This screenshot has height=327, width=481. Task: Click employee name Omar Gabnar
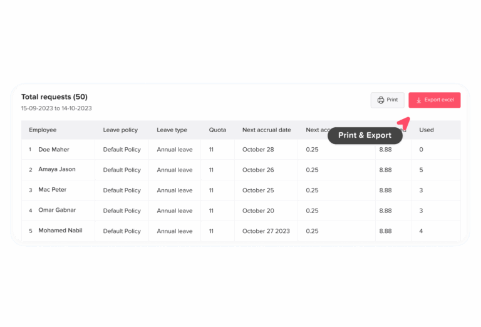(x=57, y=210)
